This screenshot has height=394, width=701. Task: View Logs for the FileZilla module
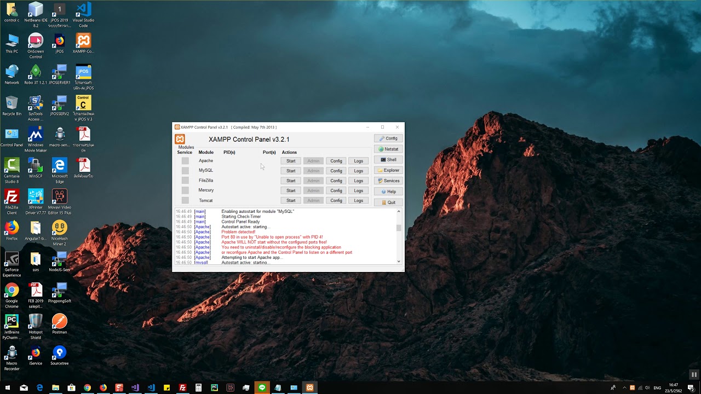(358, 181)
